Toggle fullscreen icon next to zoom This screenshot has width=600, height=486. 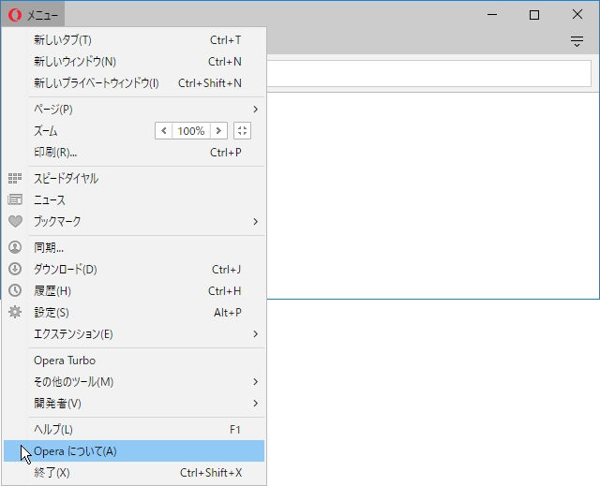click(242, 131)
